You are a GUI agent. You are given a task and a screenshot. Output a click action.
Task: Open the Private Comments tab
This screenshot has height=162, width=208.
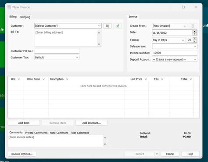(x=36, y=133)
